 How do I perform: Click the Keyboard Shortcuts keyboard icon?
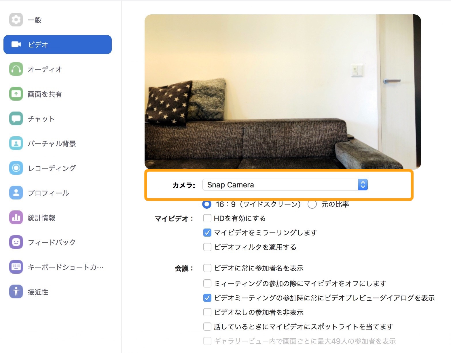pyautogui.click(x=16, y=267)
